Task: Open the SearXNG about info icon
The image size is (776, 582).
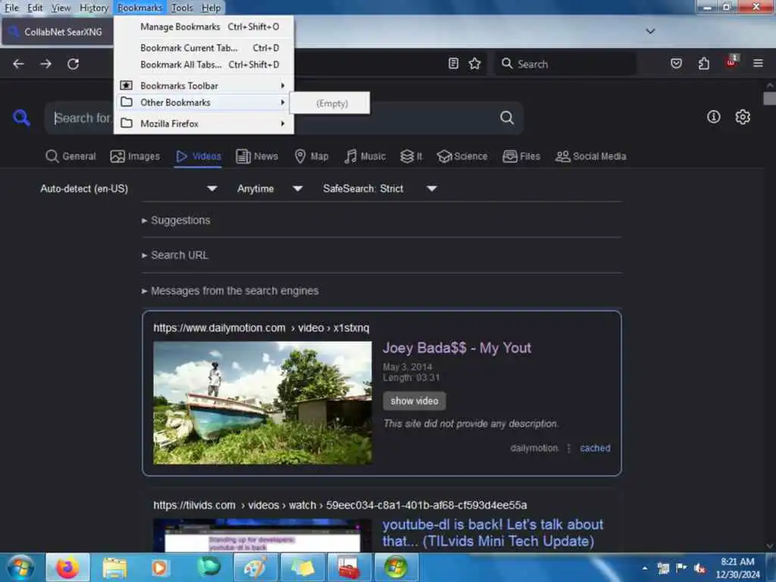Action: pyautogui.click(x=714, y=117)
